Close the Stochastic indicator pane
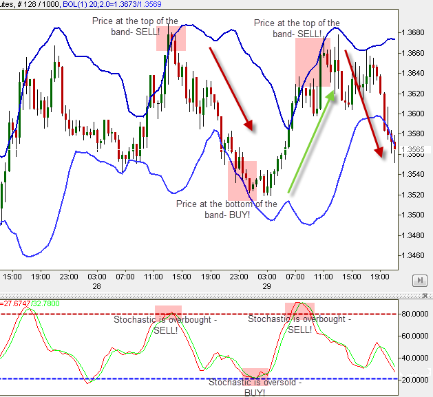 click(425, 296)
